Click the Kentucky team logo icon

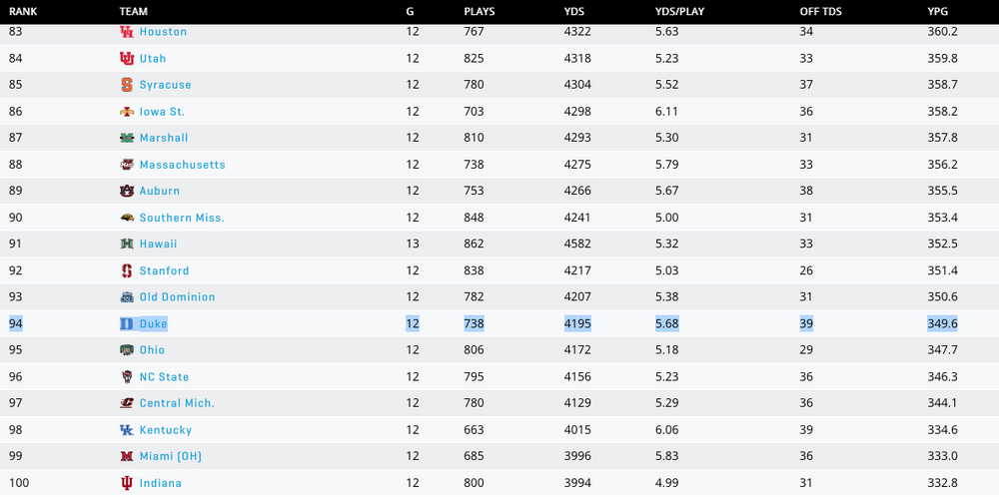pyautogui.click(x=126, y=430)
